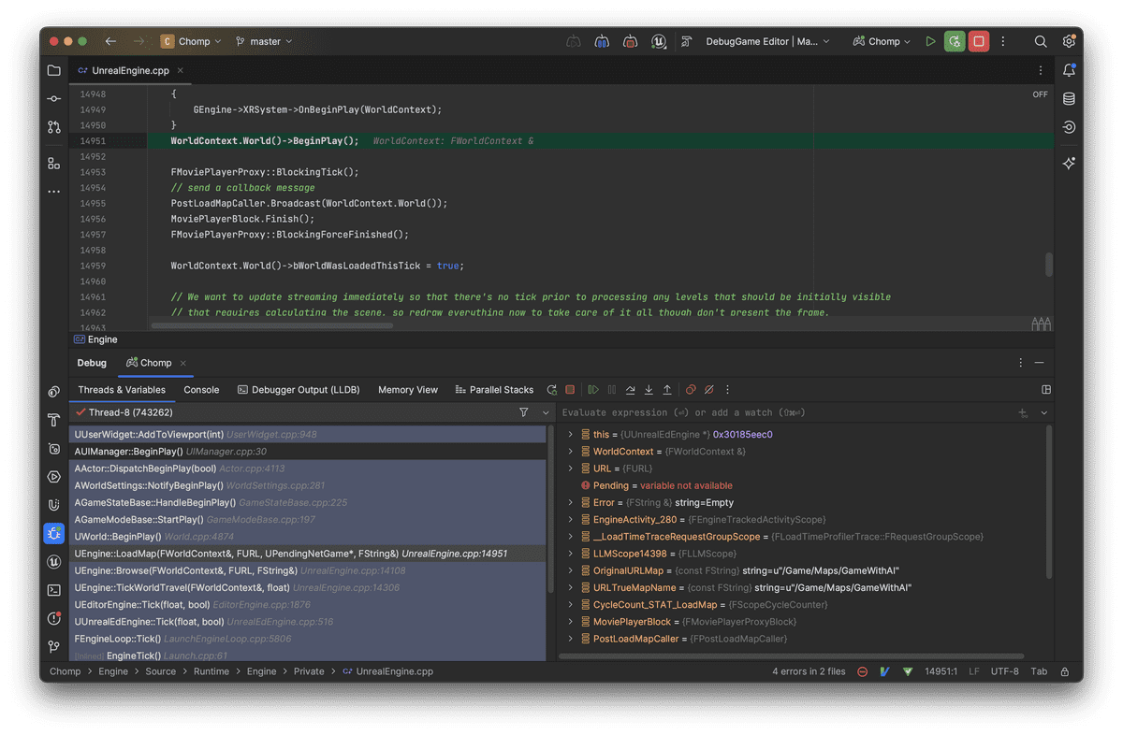Image resolution: width=1123 pixels, height=735 pixels.
Task: Click the '4 errors in 2 files' status
Action: (809, 671)
